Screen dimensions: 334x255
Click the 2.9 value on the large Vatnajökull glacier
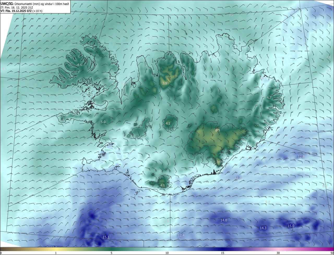[218, 130]
